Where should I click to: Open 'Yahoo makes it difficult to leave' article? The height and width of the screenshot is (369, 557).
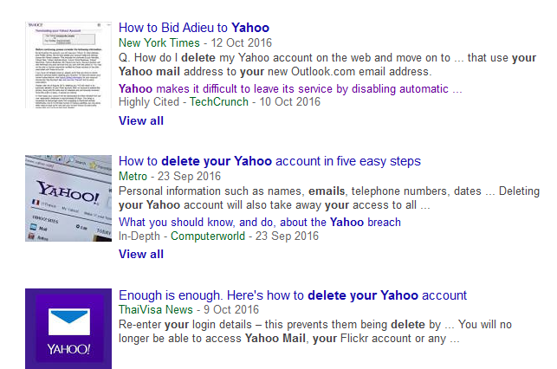pyautogui.click(x=290, y=89)
